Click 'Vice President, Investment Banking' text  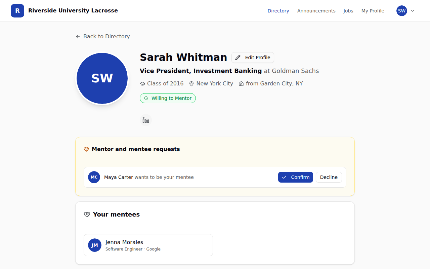point(201,71)
